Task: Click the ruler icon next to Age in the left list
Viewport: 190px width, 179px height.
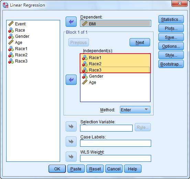Action: tap(11, 42)
